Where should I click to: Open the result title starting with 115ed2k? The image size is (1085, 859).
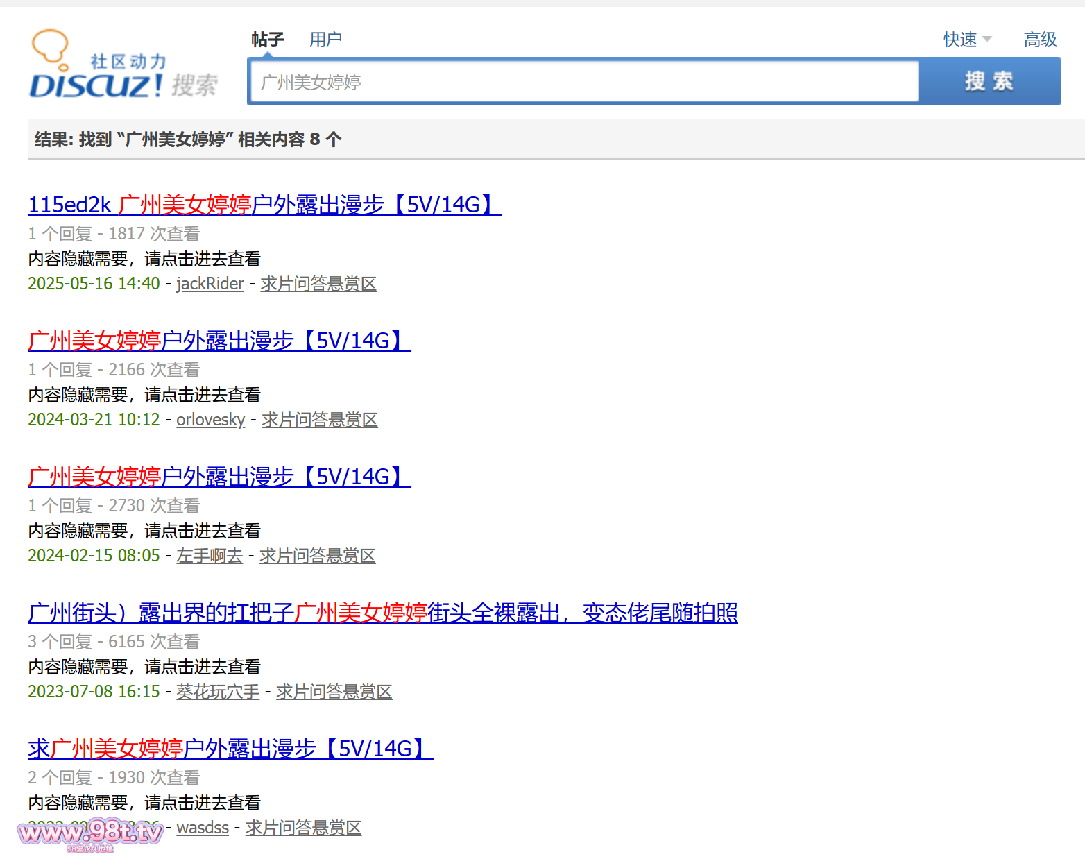pyautogui.click(x=264, y=205)
